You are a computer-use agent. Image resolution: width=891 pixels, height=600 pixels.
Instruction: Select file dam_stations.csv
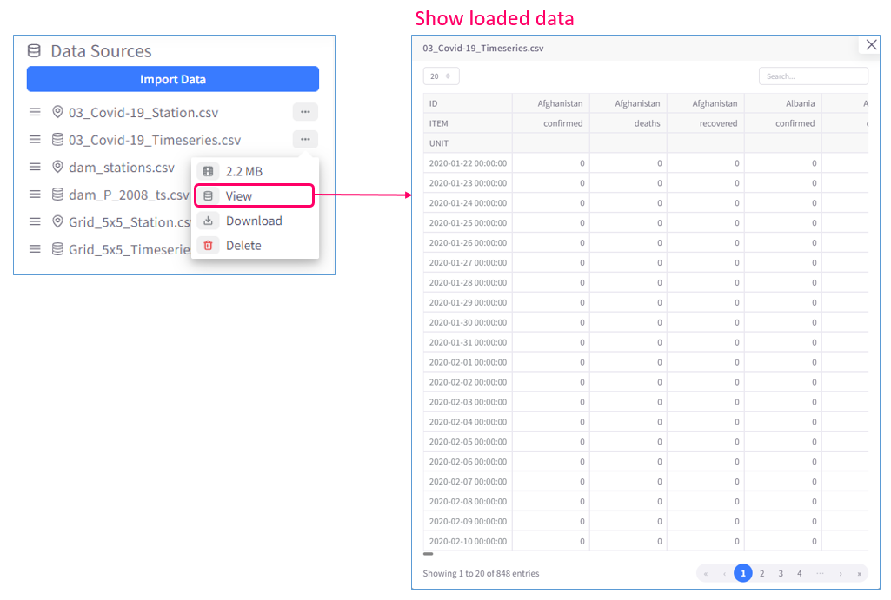coord(122,168)
